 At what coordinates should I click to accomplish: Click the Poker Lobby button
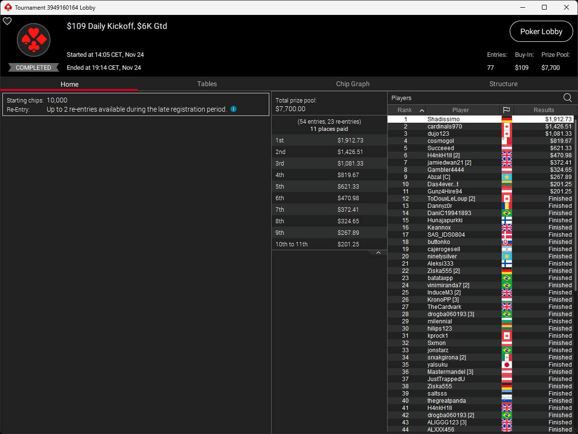541,31
